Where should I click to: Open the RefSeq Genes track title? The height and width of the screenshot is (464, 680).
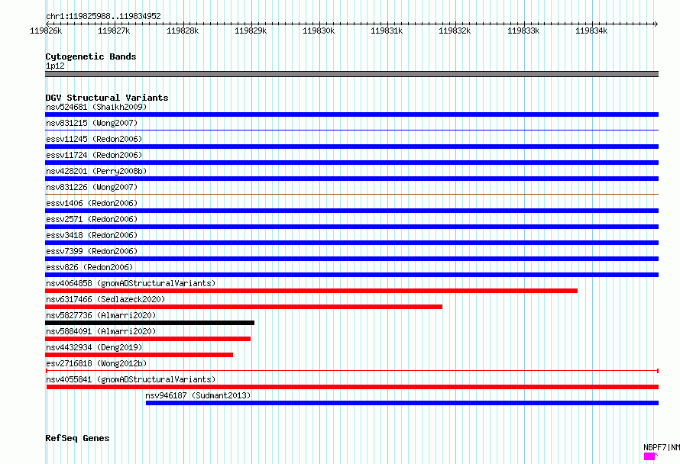tap(77, 438)
